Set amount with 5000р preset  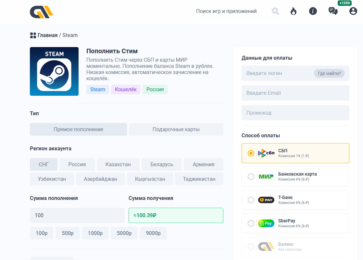tap(124, 233)
